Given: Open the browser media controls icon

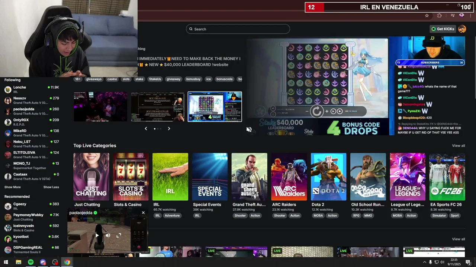Looking at the screenshot, I should 453,16.
